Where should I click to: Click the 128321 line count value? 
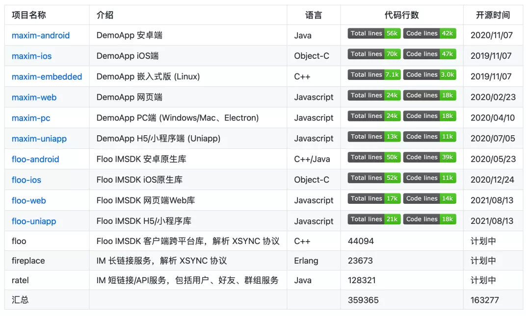362,280
